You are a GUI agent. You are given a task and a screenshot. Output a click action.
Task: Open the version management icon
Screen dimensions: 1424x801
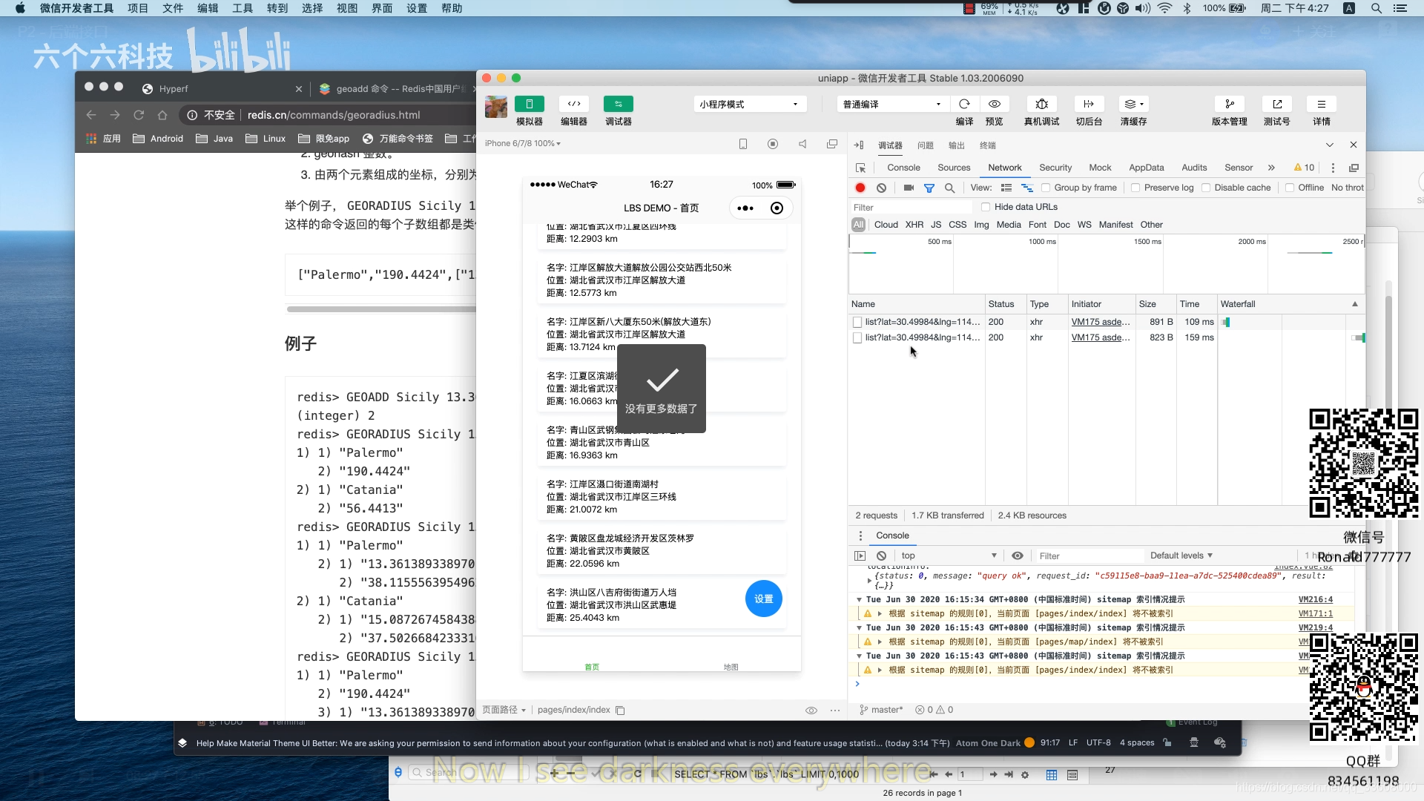(1229, 105)
